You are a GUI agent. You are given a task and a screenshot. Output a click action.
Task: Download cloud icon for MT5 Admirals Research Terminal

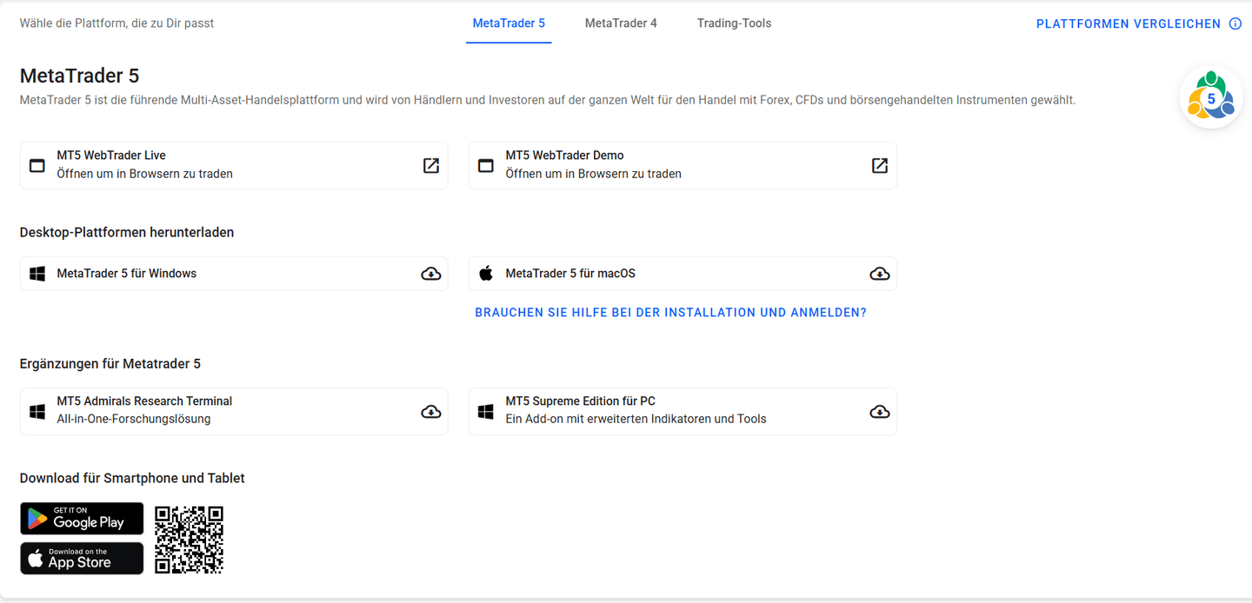pos(431,411)
